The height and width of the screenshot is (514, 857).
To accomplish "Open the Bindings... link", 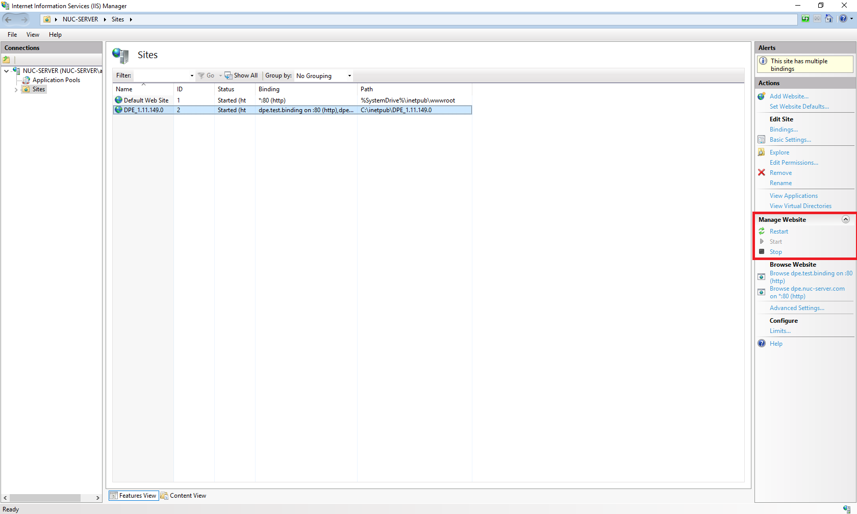I will tap(784, 130).
